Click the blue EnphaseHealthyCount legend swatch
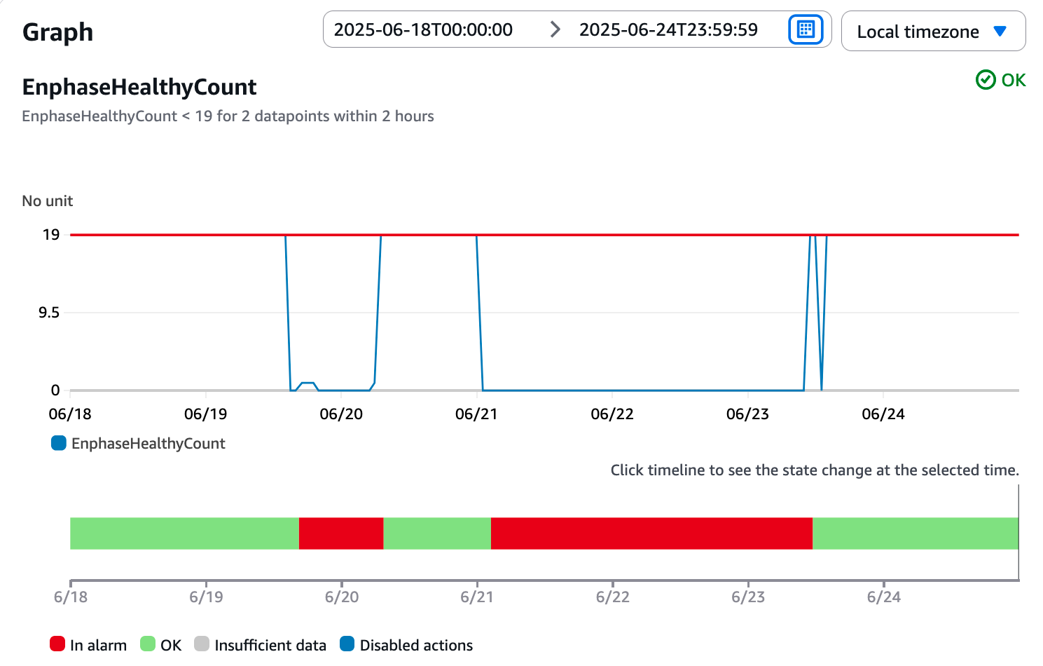This screenshot has height=666, width=1043. point(59,443)
